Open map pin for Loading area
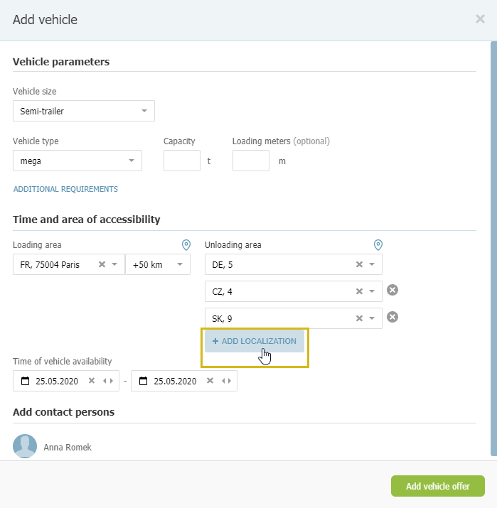Viewport: 497px width, 508px height. (x=186, y=245)
